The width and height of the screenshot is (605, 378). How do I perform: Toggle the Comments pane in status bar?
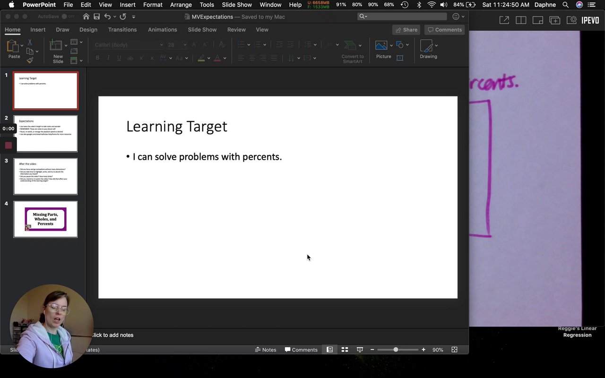click(x=301, y=350)
